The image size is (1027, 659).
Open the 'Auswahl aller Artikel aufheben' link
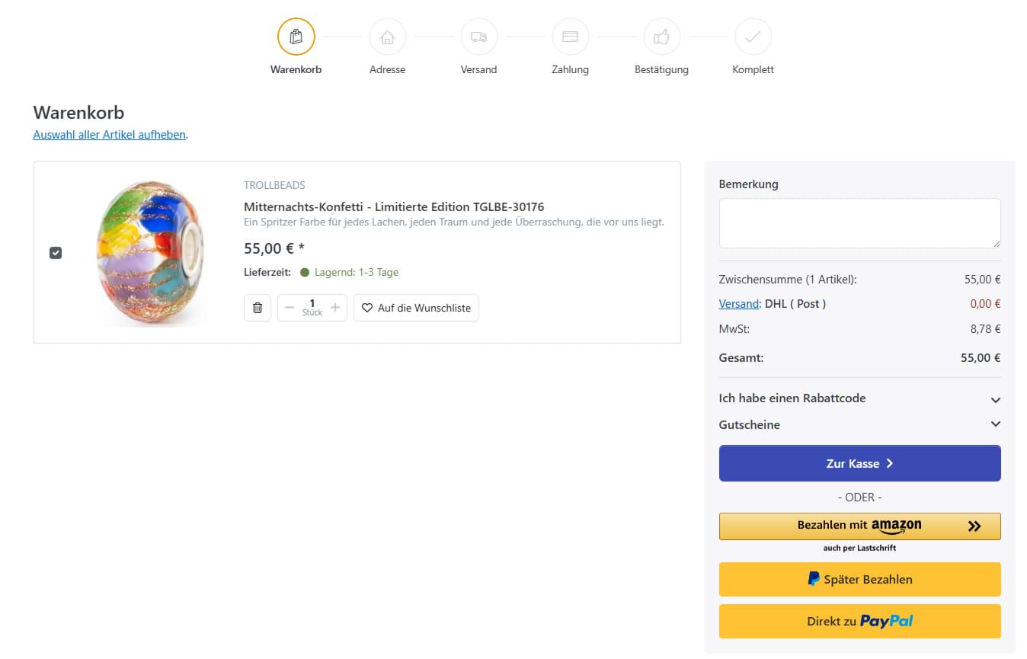click(109, 135)
